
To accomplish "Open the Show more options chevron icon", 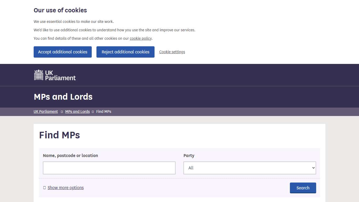I will (x=44, y=188).
